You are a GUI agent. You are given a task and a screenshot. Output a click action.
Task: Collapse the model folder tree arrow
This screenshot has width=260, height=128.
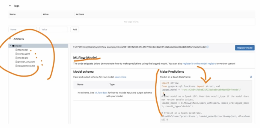click(10, 46)
